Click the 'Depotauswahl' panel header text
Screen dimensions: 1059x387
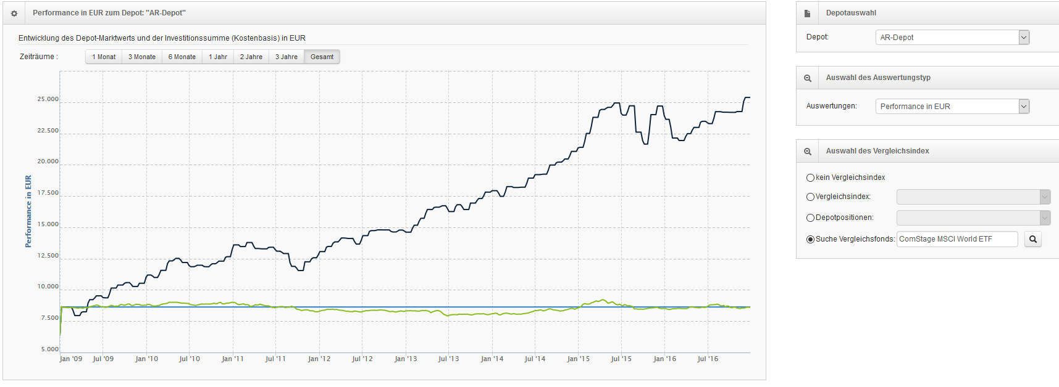click(851, 13)
